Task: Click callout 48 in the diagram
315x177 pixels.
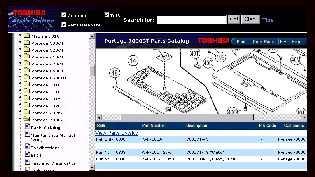Action: [115, 73]
